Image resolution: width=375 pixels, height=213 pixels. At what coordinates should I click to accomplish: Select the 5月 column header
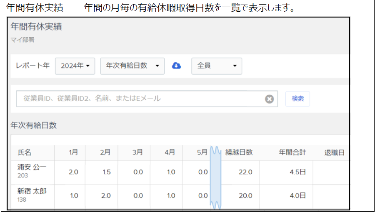pyautogui.click(x=202, y=152)
